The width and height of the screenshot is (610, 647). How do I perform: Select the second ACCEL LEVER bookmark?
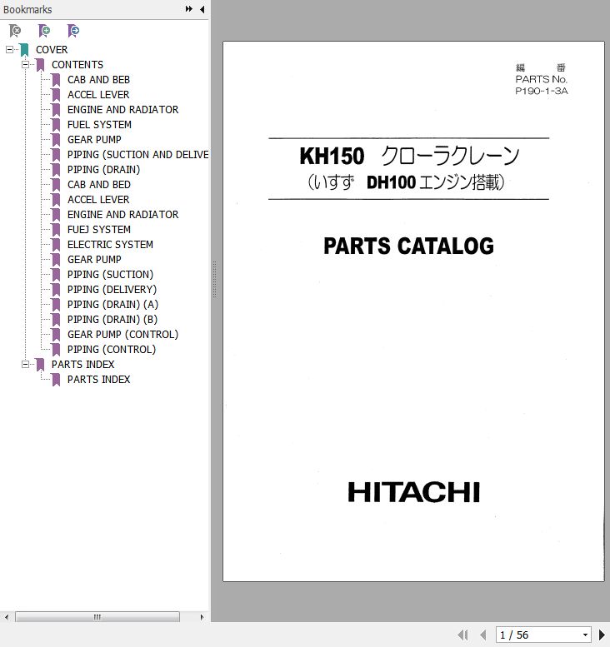click(98, 199)
